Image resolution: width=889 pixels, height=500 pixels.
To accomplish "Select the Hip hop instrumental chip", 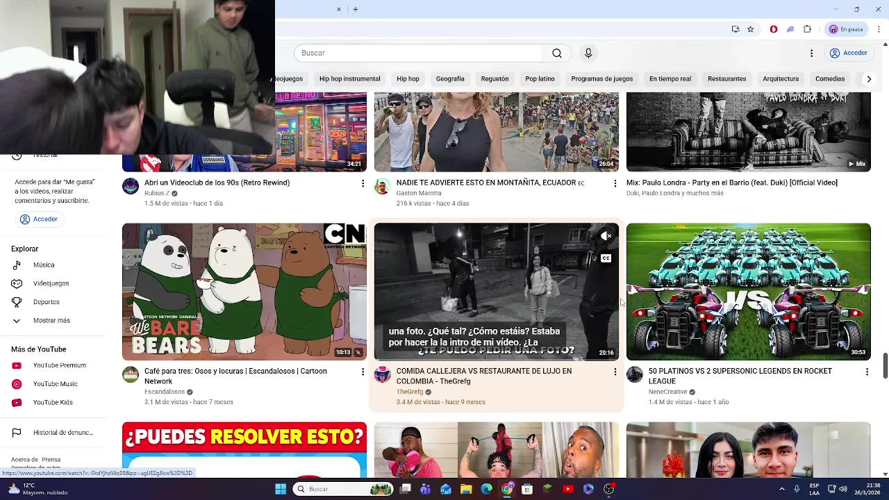I will point(349,78).
